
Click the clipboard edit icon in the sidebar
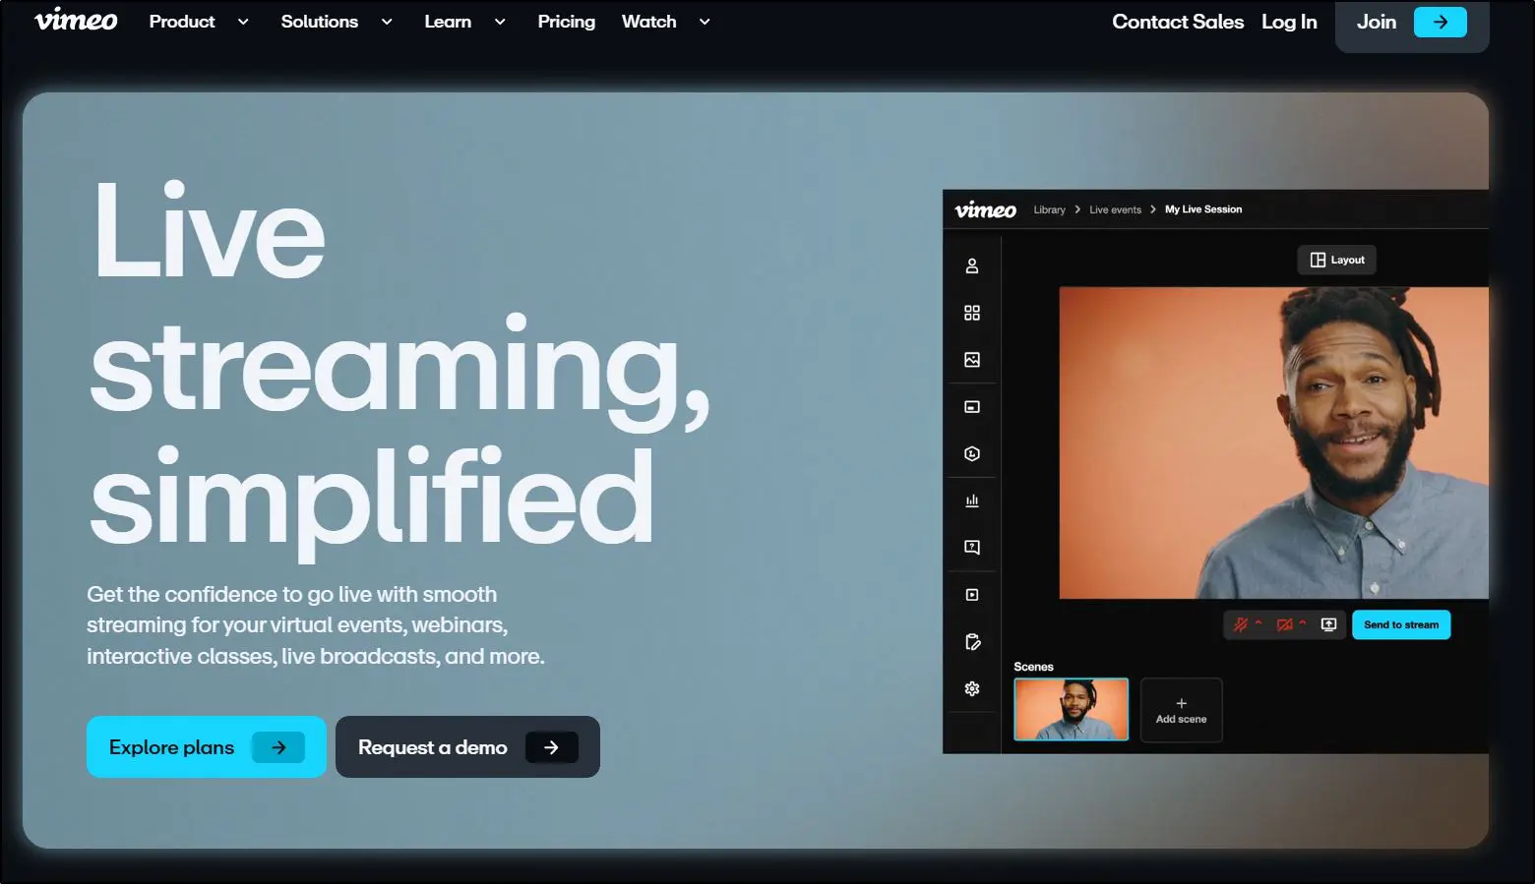(x=972, y=642)
